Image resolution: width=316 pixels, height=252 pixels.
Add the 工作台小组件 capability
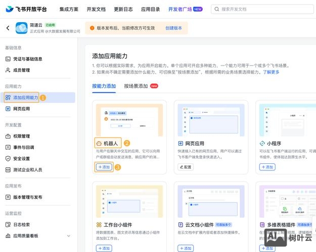[104, 248]
